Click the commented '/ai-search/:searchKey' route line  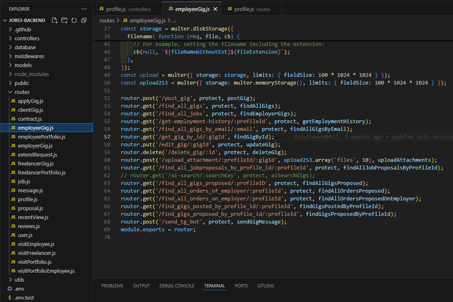(218, 175)
